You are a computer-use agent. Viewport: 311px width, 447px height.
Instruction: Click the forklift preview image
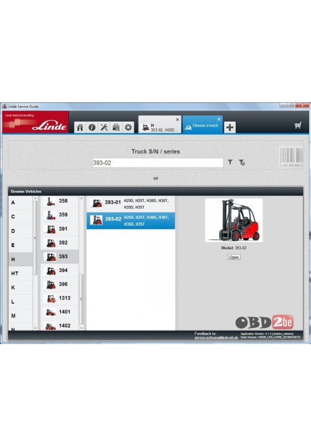(x=234, y=220)
